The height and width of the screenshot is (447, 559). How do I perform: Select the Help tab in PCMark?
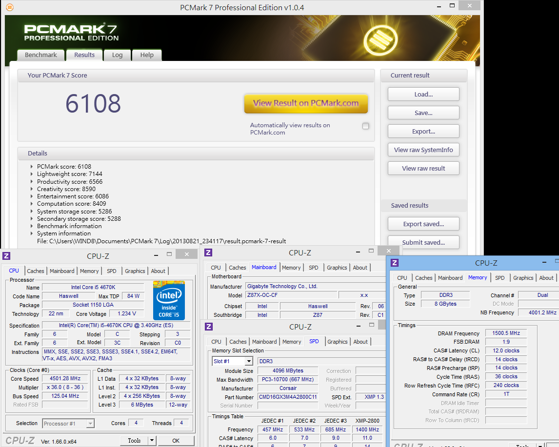click(x=147, y=55)
